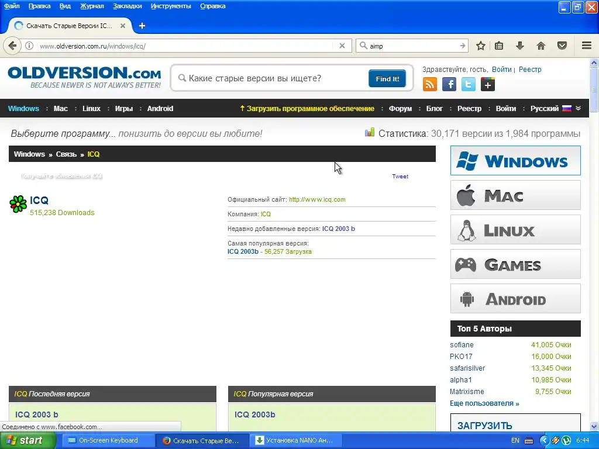
Task: Go back using the browser back arrow
Action: point(12,46)
